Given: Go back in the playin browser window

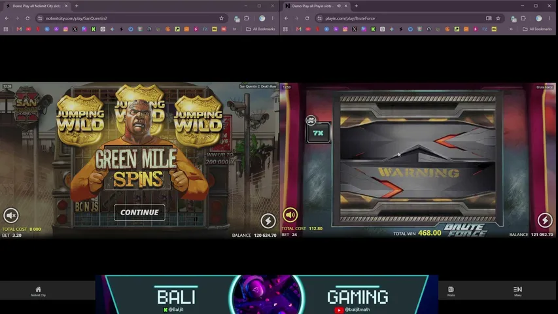Looking at the screenshot, I should pos(287,18).
